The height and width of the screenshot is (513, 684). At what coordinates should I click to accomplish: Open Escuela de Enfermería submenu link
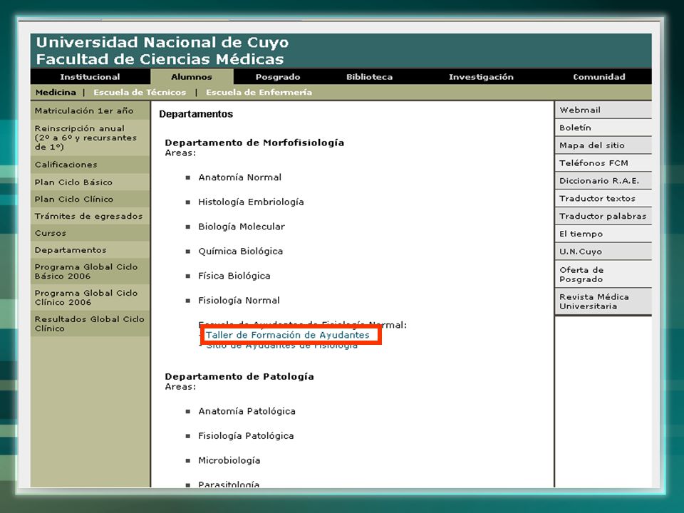point(259,93)
